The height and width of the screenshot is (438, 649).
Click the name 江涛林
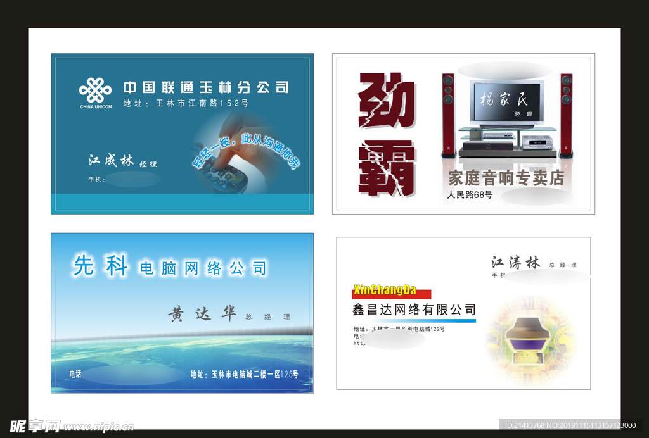click(516, 263)
